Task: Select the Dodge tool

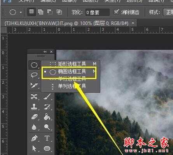Action: click(47, 127)
